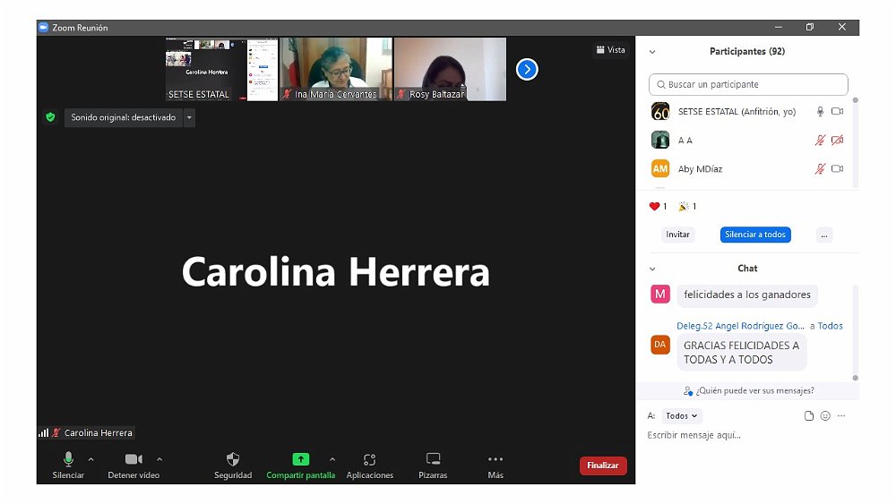
Task: Toggle camera with Detener vídeo
Action: pyautogui.click(x=134, y=459)
